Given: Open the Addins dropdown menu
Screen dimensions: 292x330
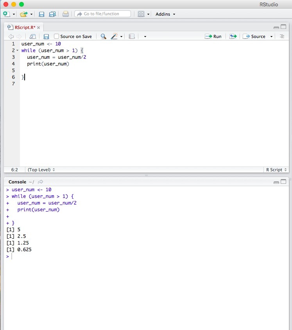Looking at the screenshot, I should pyautogui.click(x=165, y=14).
